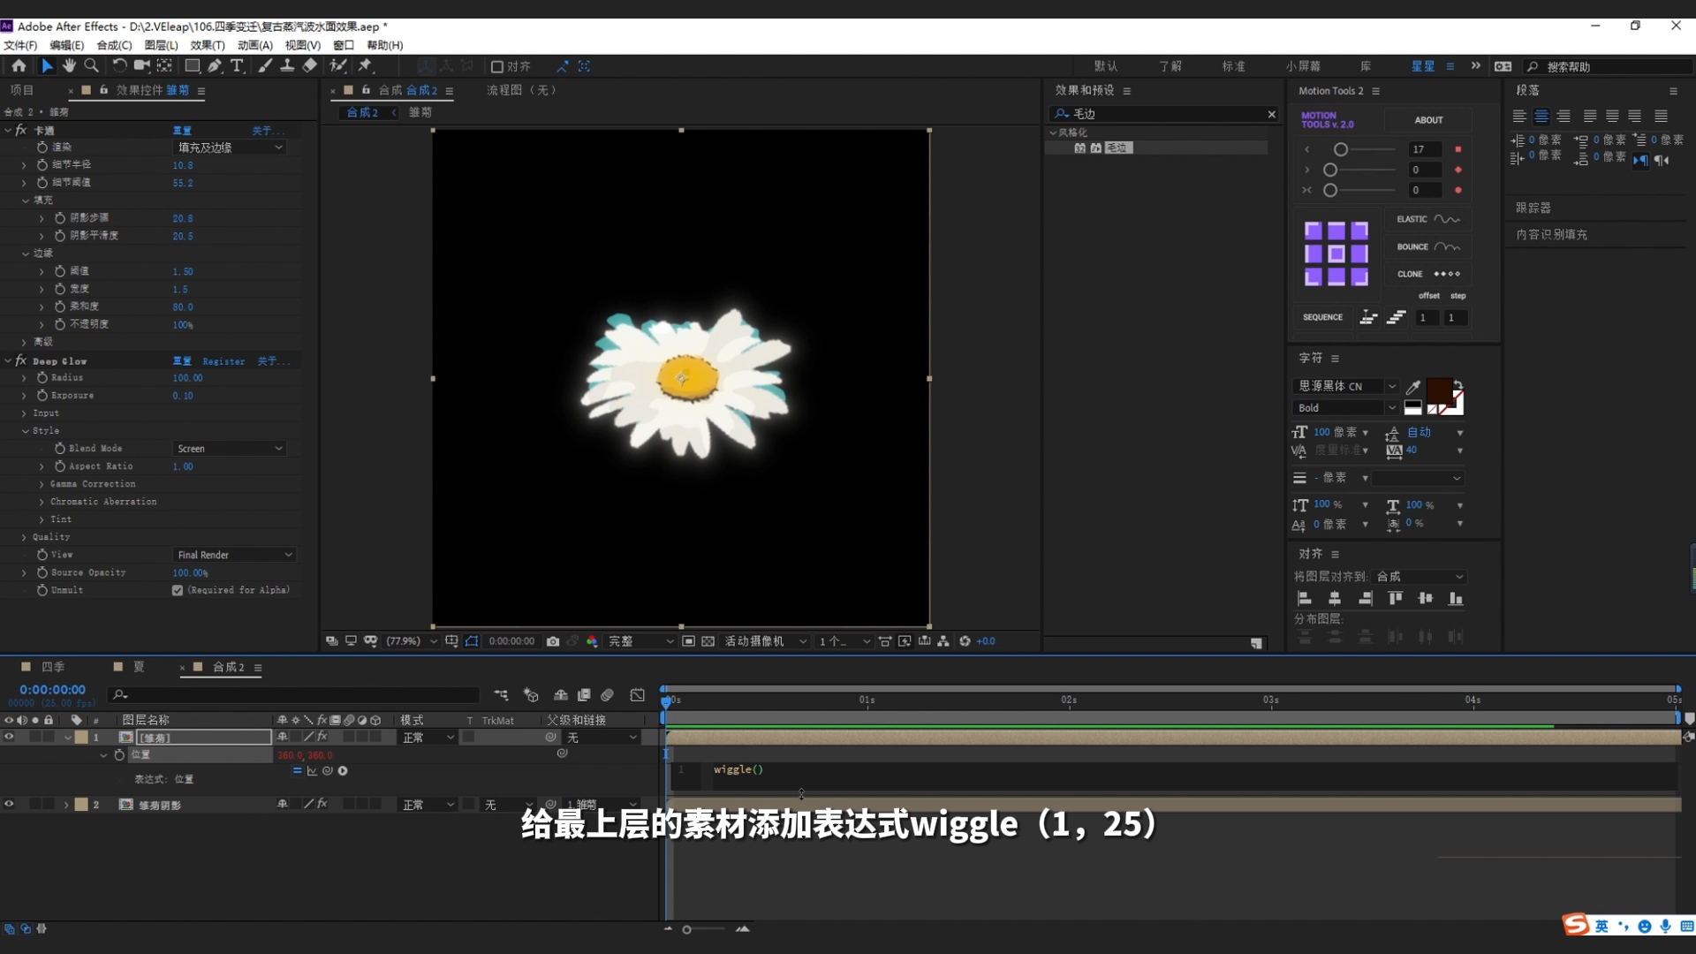Choose the Horizontal Type tool
The height and width of the screenshot is (954, 1696).
[x=237, y=65]
